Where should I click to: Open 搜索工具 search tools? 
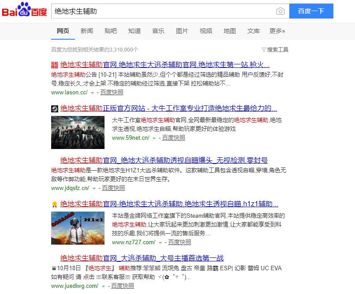[x=277, y=49]
